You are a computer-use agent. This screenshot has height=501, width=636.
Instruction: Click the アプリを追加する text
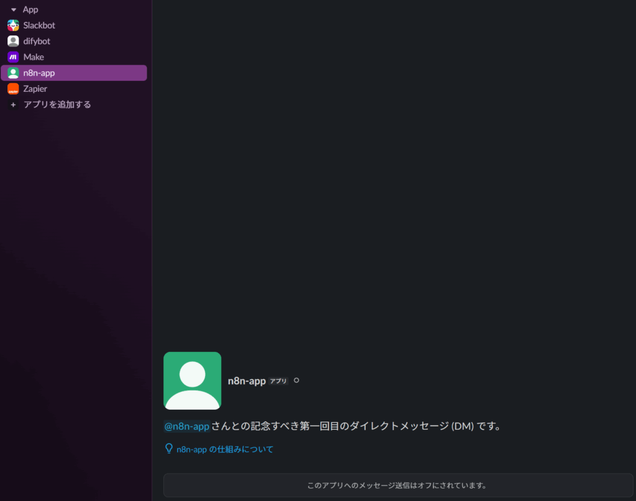coord(57,105)
